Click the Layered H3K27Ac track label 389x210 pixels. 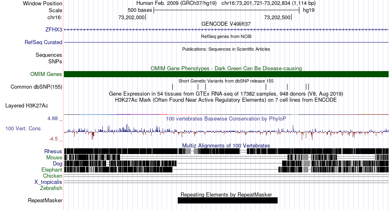(x=27, y=106)
